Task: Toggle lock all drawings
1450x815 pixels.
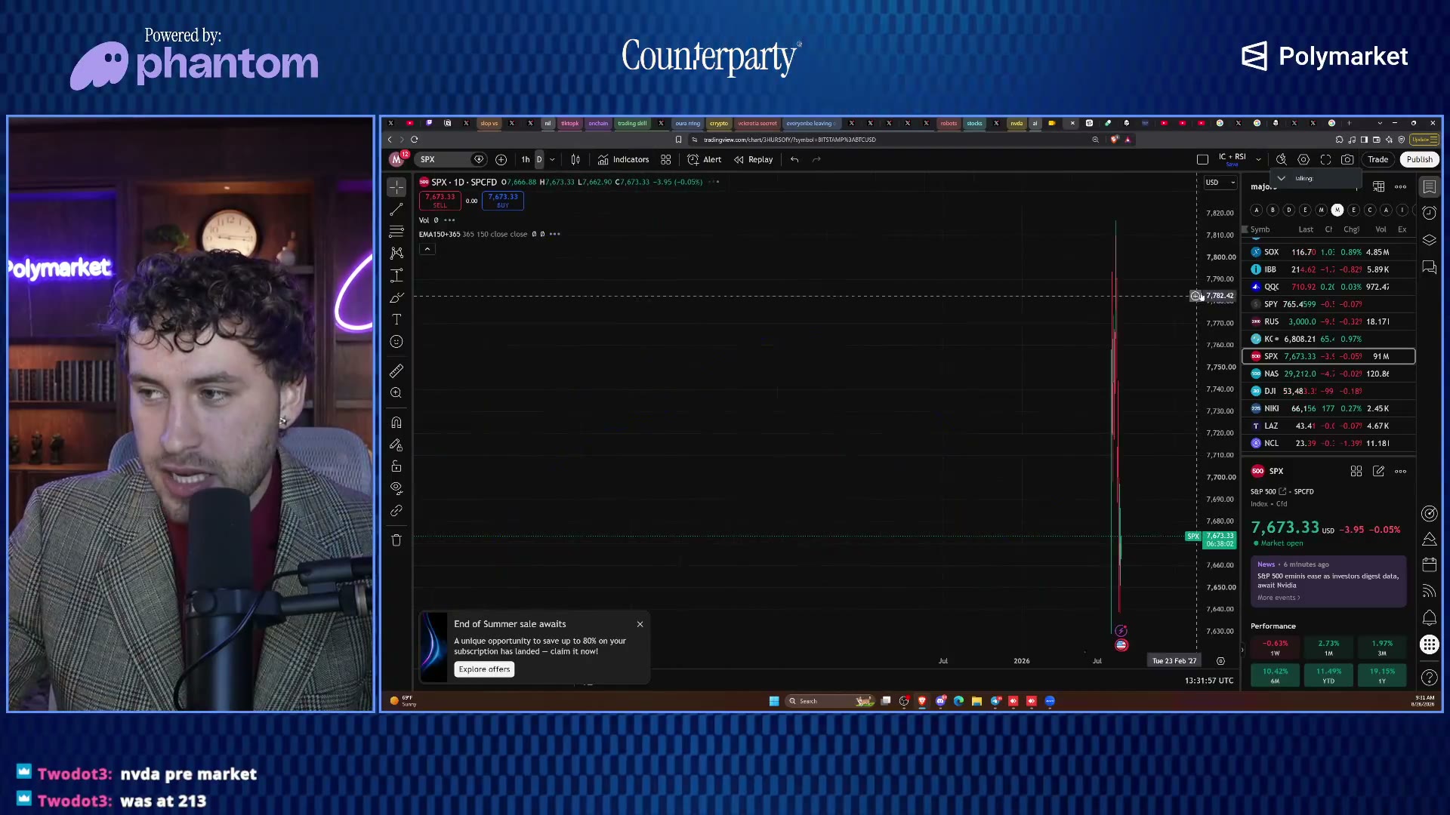Action: pos(396,466)
